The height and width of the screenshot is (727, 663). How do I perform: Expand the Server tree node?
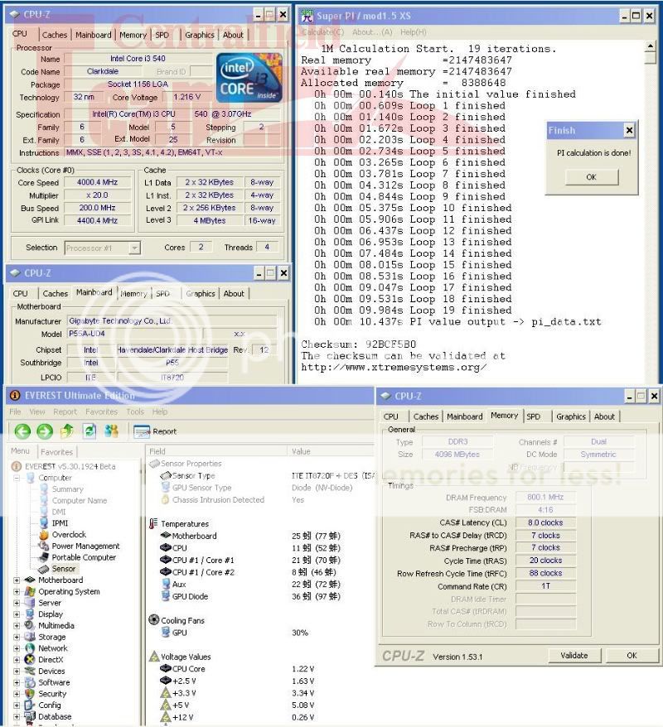coord(17,603)
